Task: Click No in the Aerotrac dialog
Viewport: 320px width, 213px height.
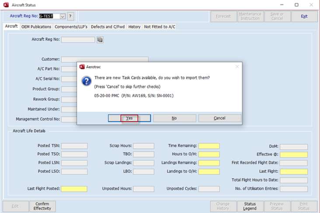Action: point(174,118)
